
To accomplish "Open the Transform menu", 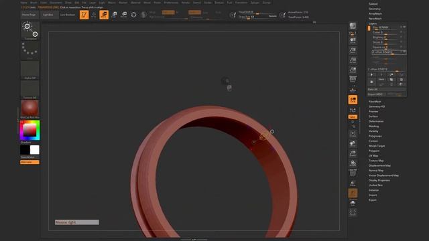I will click(x=241, y=3).
